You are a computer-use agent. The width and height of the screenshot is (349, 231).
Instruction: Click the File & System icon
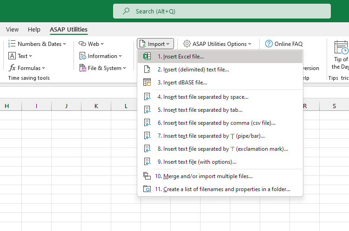[82, 68]
